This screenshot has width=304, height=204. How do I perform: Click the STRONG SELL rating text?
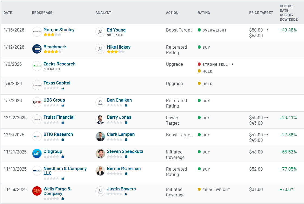[x=215, y=64]
